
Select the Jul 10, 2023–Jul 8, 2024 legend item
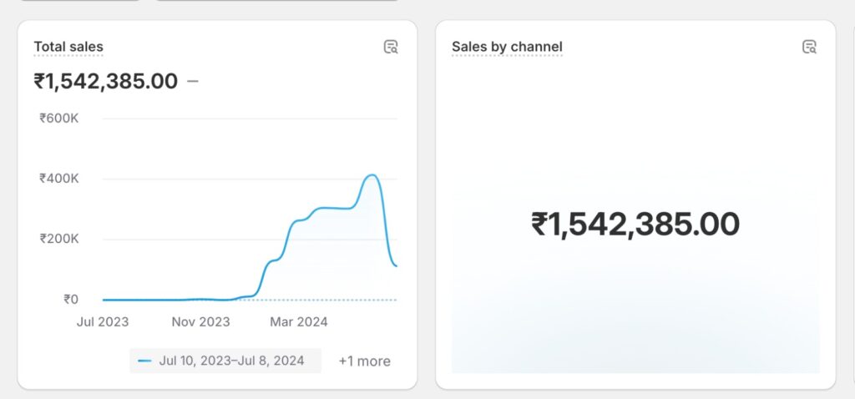(231, 361)
